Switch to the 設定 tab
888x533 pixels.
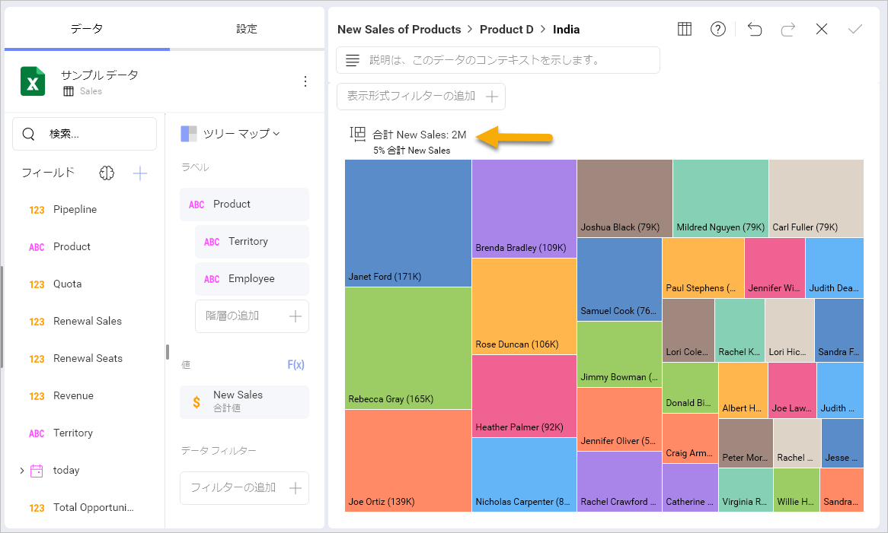coord(247,28)
